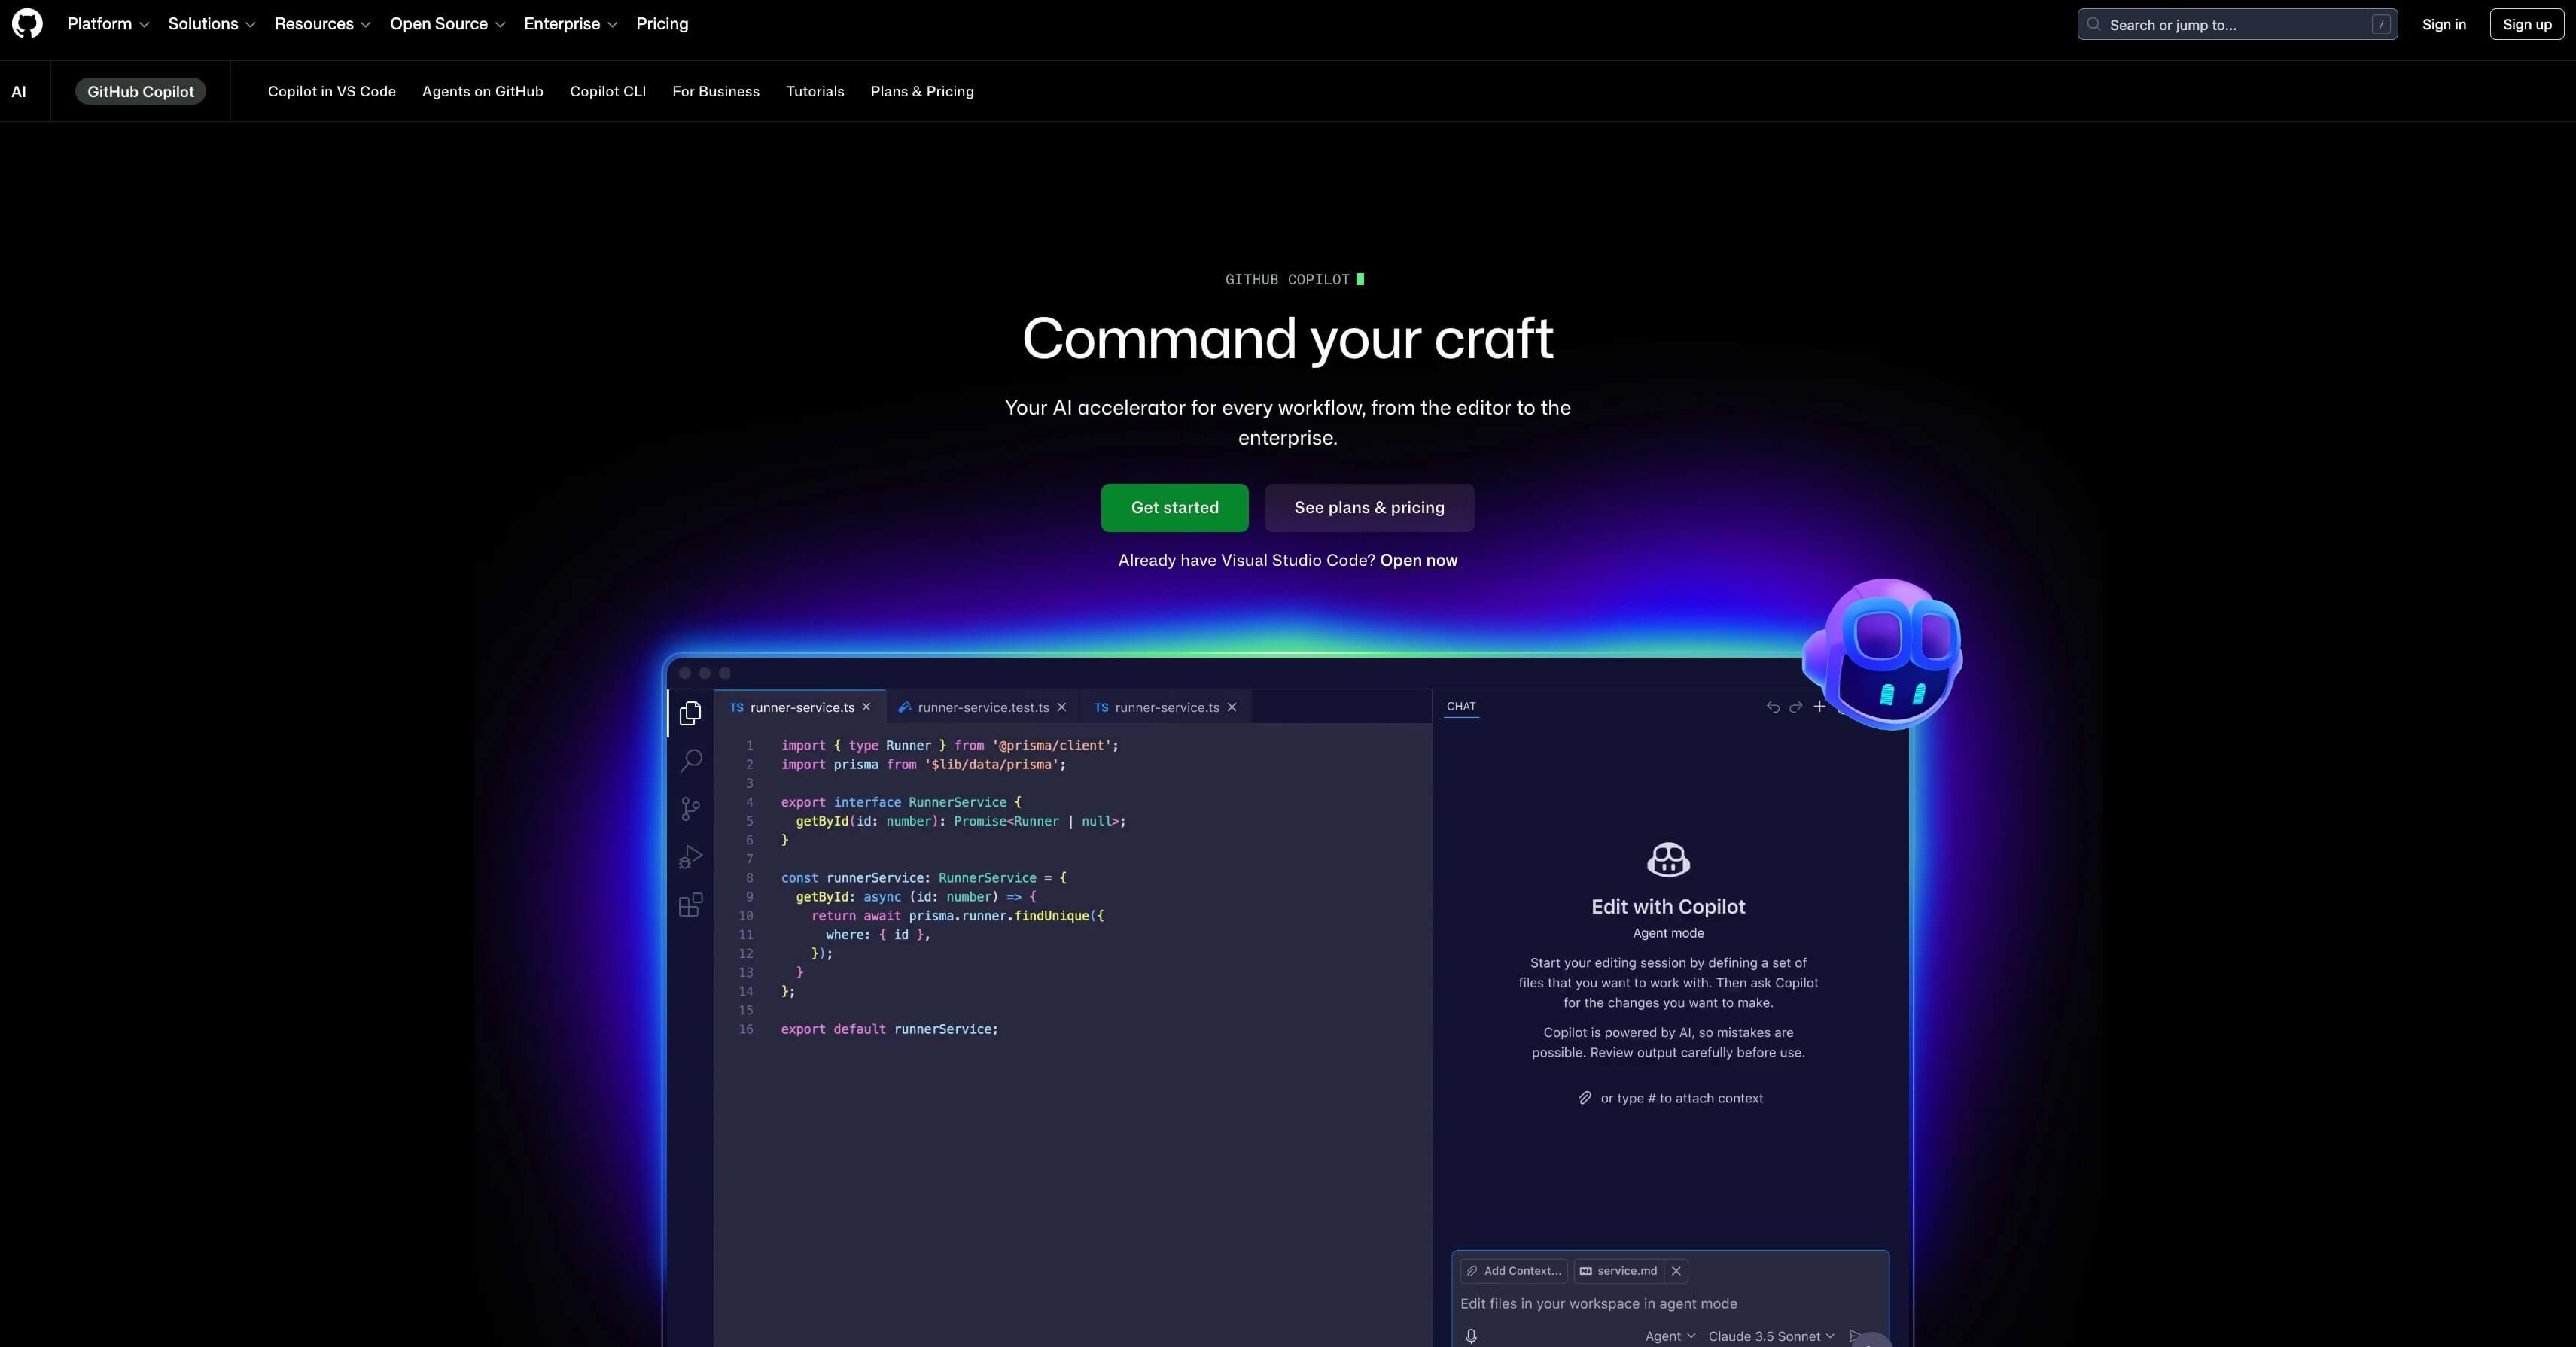Go to Copilot CLI subnav item
Screen dimensions: 2576x1347
click(x=608, y=91)
